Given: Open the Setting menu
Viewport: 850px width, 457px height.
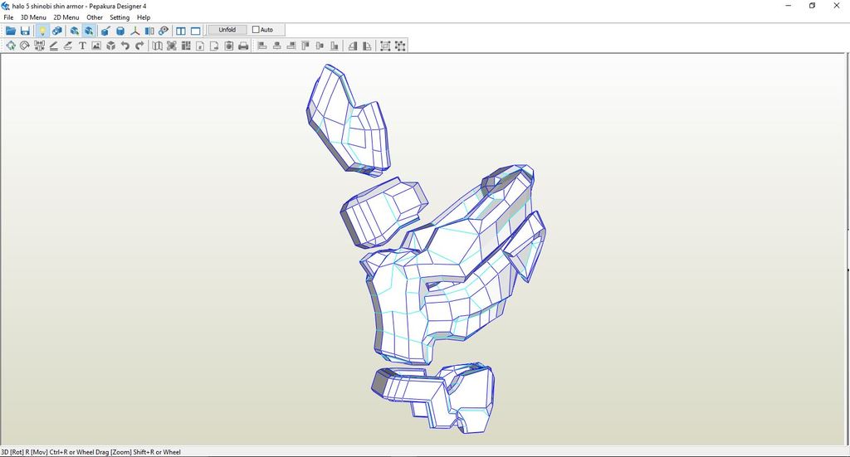Looking at the screenshot, I should pos(120,17).
